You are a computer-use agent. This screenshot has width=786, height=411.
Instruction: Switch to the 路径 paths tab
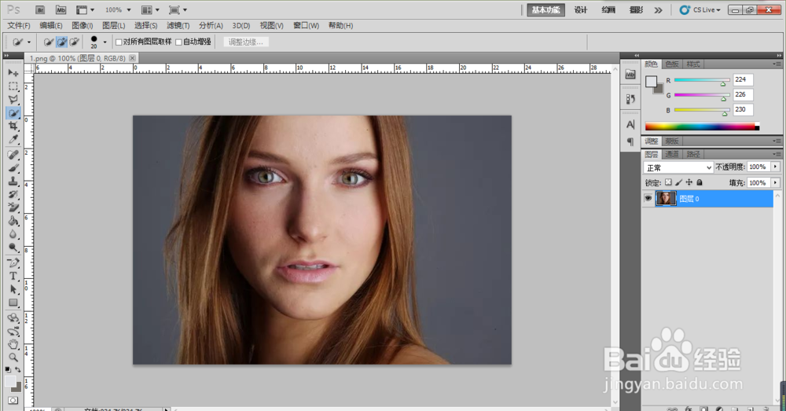coord(692,154)
